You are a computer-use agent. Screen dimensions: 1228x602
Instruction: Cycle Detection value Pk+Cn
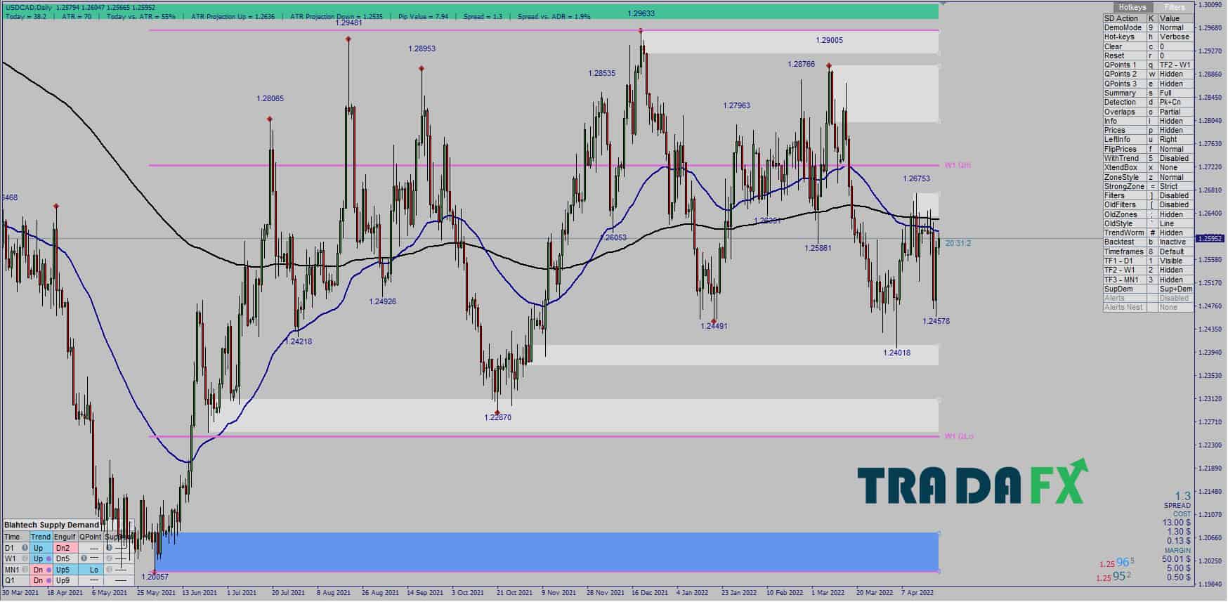1175,102
